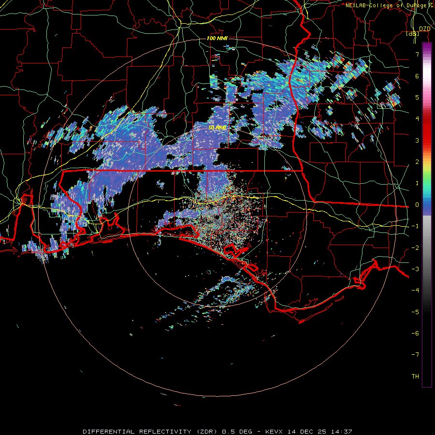
Task: Click the "DZD" legend title
Action: click(x=424, y=29)
